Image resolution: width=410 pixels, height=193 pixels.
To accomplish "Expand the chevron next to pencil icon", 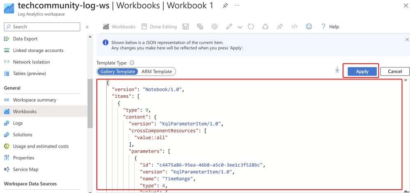I will coord(240,27).
